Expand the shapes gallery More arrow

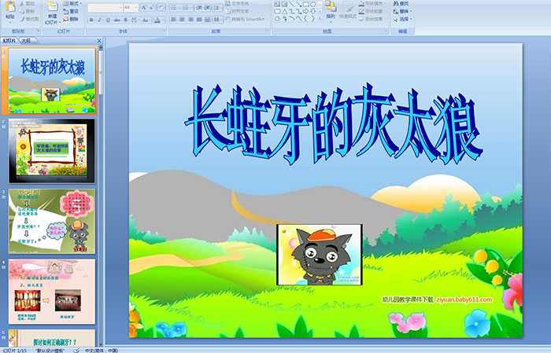[x=320, y=19]
